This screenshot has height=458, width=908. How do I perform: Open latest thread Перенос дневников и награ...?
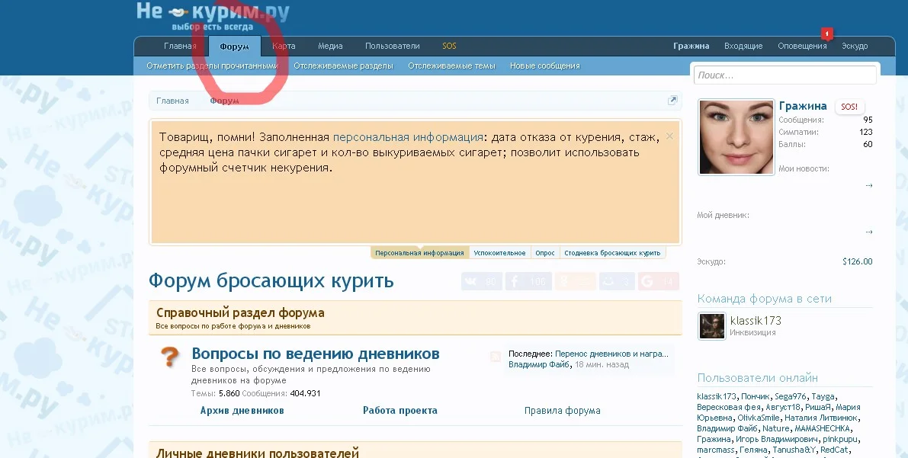click(x=611, y=353)
